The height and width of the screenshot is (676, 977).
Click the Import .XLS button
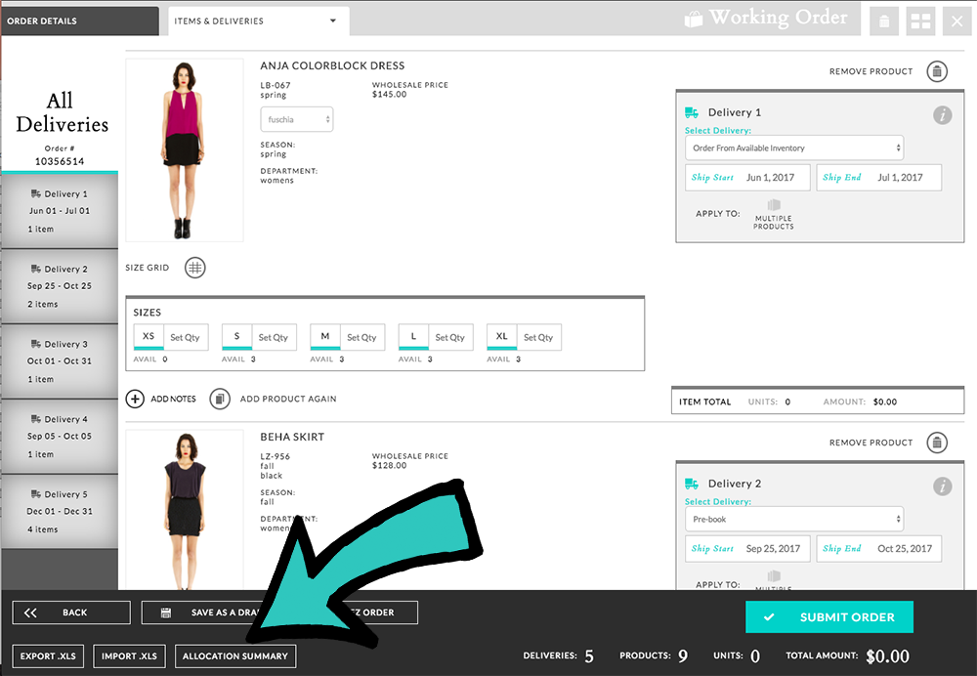point(130,656)
